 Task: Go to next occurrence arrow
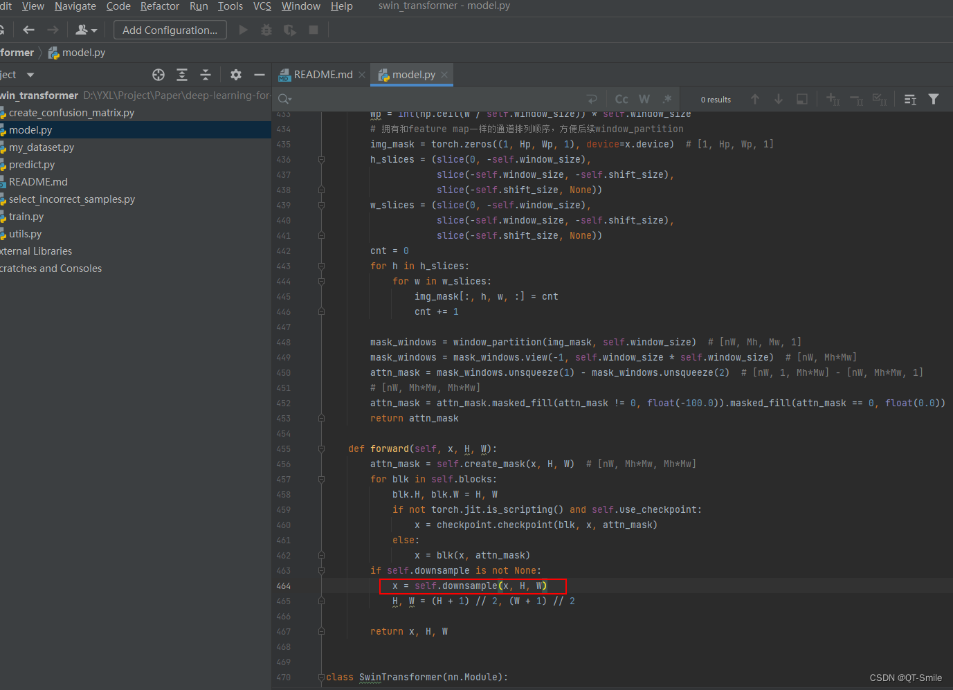779,99
